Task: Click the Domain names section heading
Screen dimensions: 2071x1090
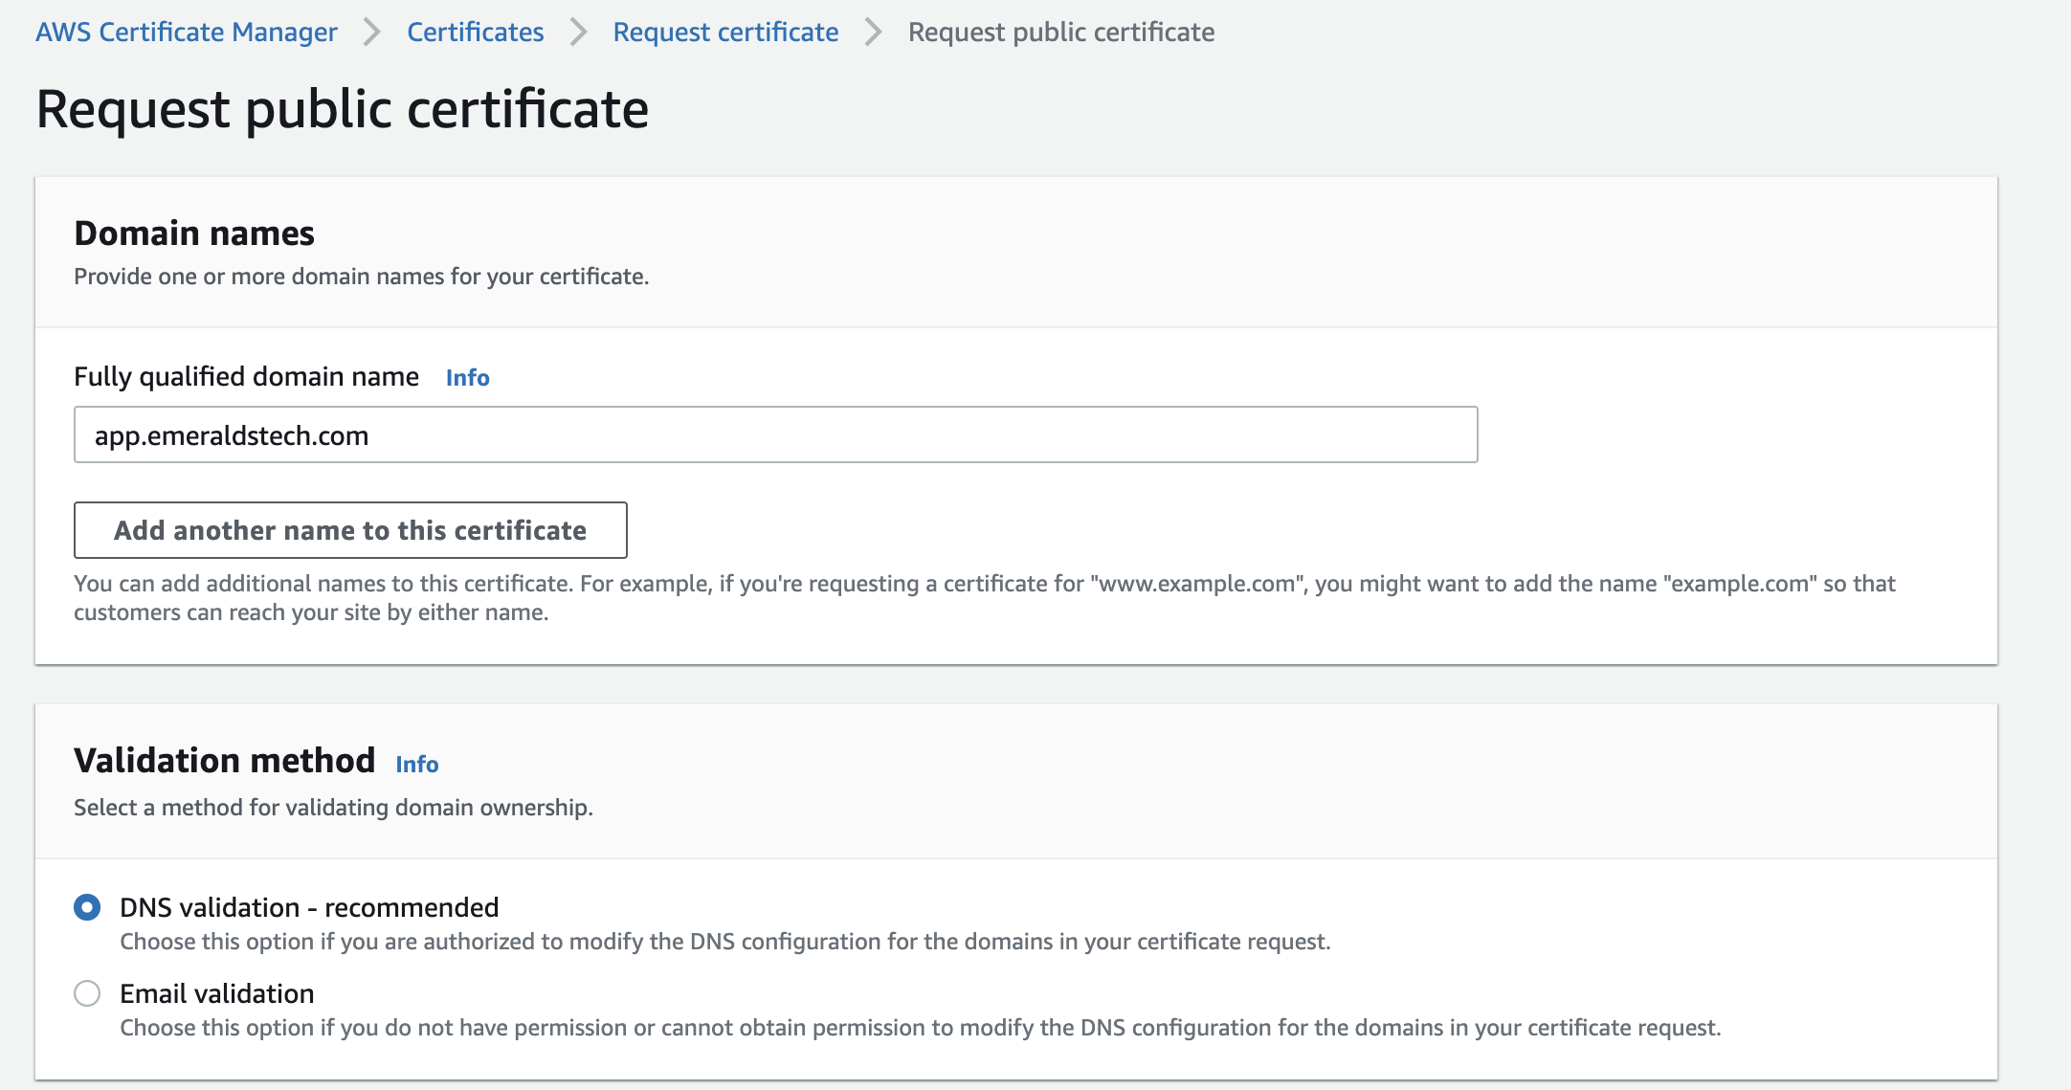Action: pyautogui.click(x=194, y=234)
